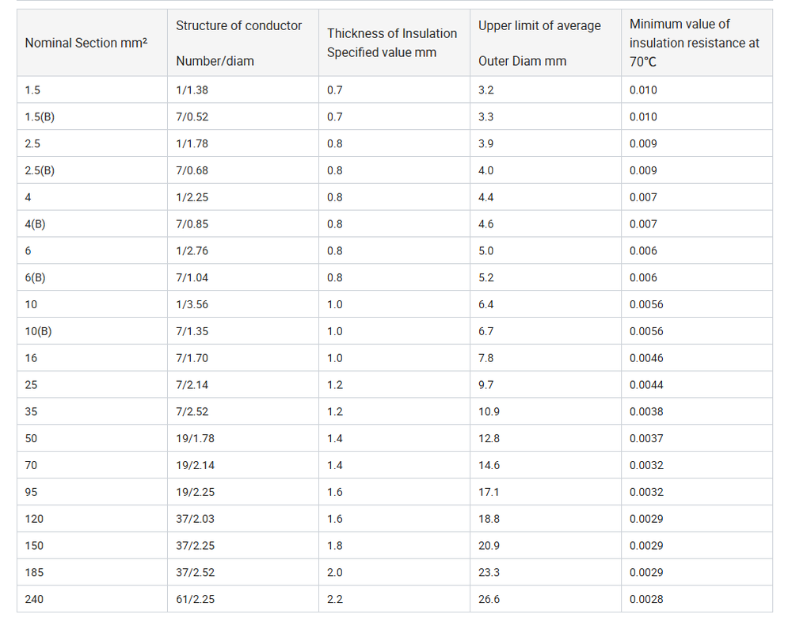Click the '0.0028' insulation resistance cell
The width and height of the screenshot is (811, 618).
pos(646,599)
